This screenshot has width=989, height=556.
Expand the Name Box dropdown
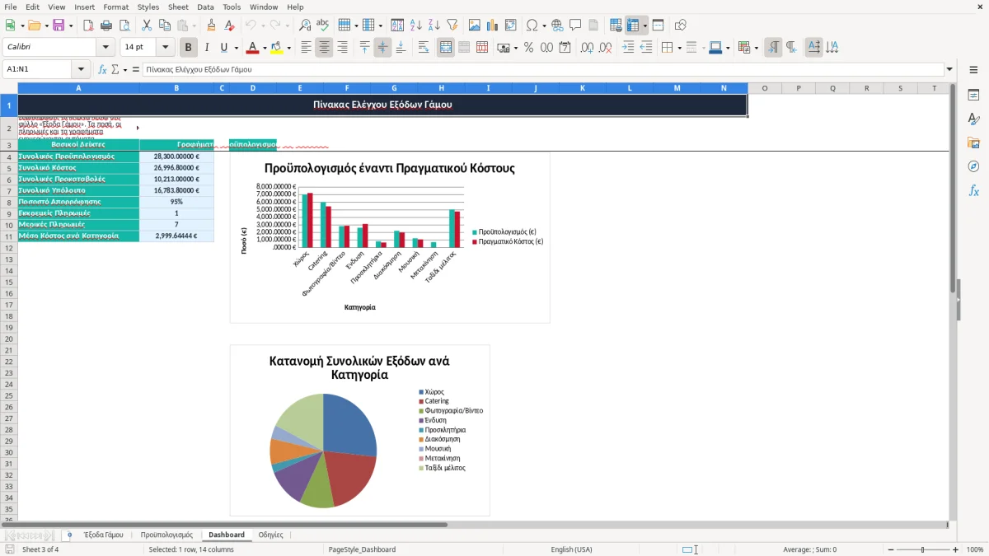point(81,70)
